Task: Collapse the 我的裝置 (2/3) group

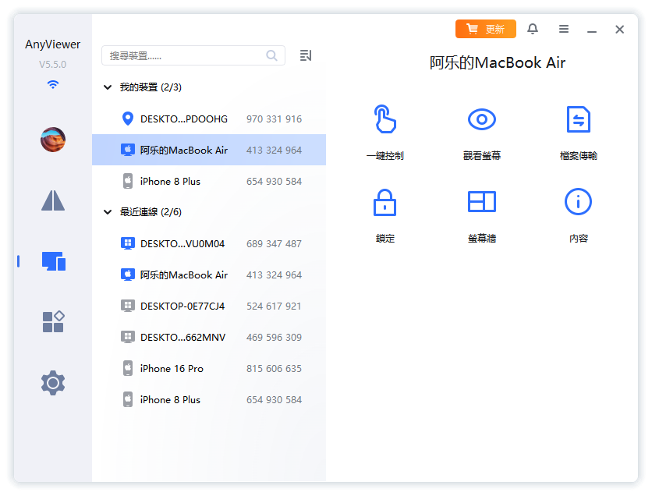Action: coord(108,87)
